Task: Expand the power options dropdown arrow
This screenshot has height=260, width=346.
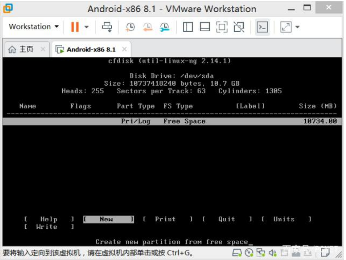Action: [x=87, y=27]
